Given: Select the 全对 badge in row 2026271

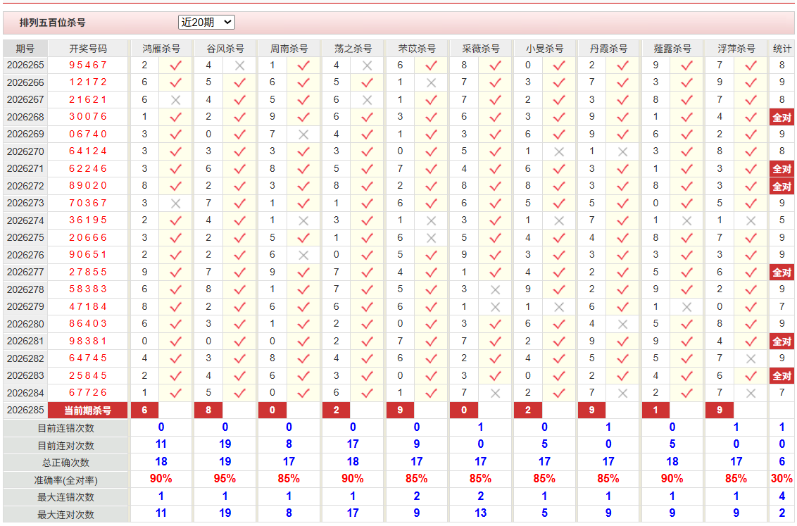Looking at the screenshot, I should 782,169.
